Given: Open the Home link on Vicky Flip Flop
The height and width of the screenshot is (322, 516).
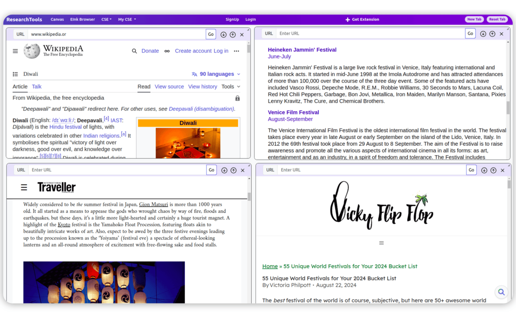Looking at the screenshot, I should [270, 266].
